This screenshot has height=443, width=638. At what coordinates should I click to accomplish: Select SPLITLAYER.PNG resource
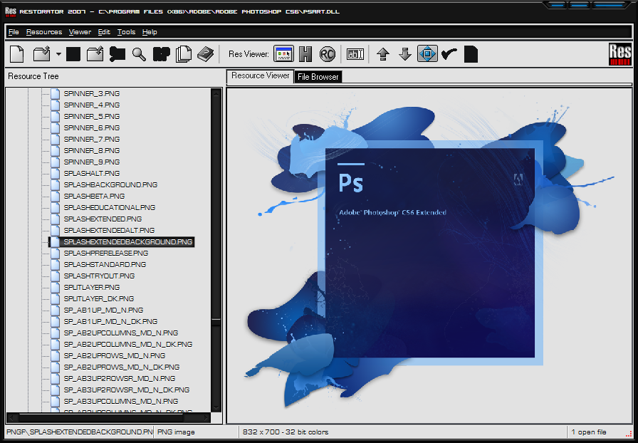pos(92,288)
